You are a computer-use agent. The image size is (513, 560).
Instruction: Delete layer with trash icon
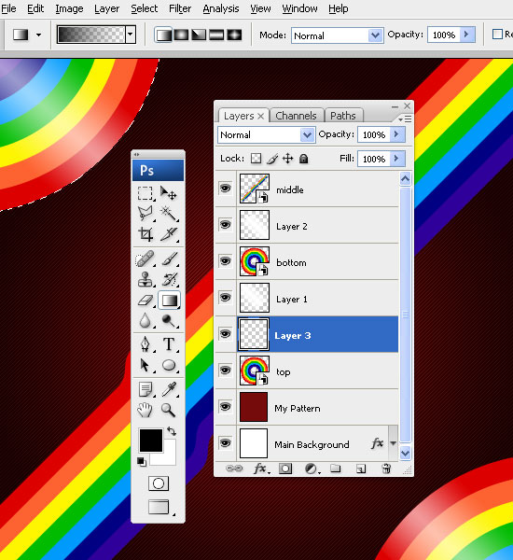point(386,469)
